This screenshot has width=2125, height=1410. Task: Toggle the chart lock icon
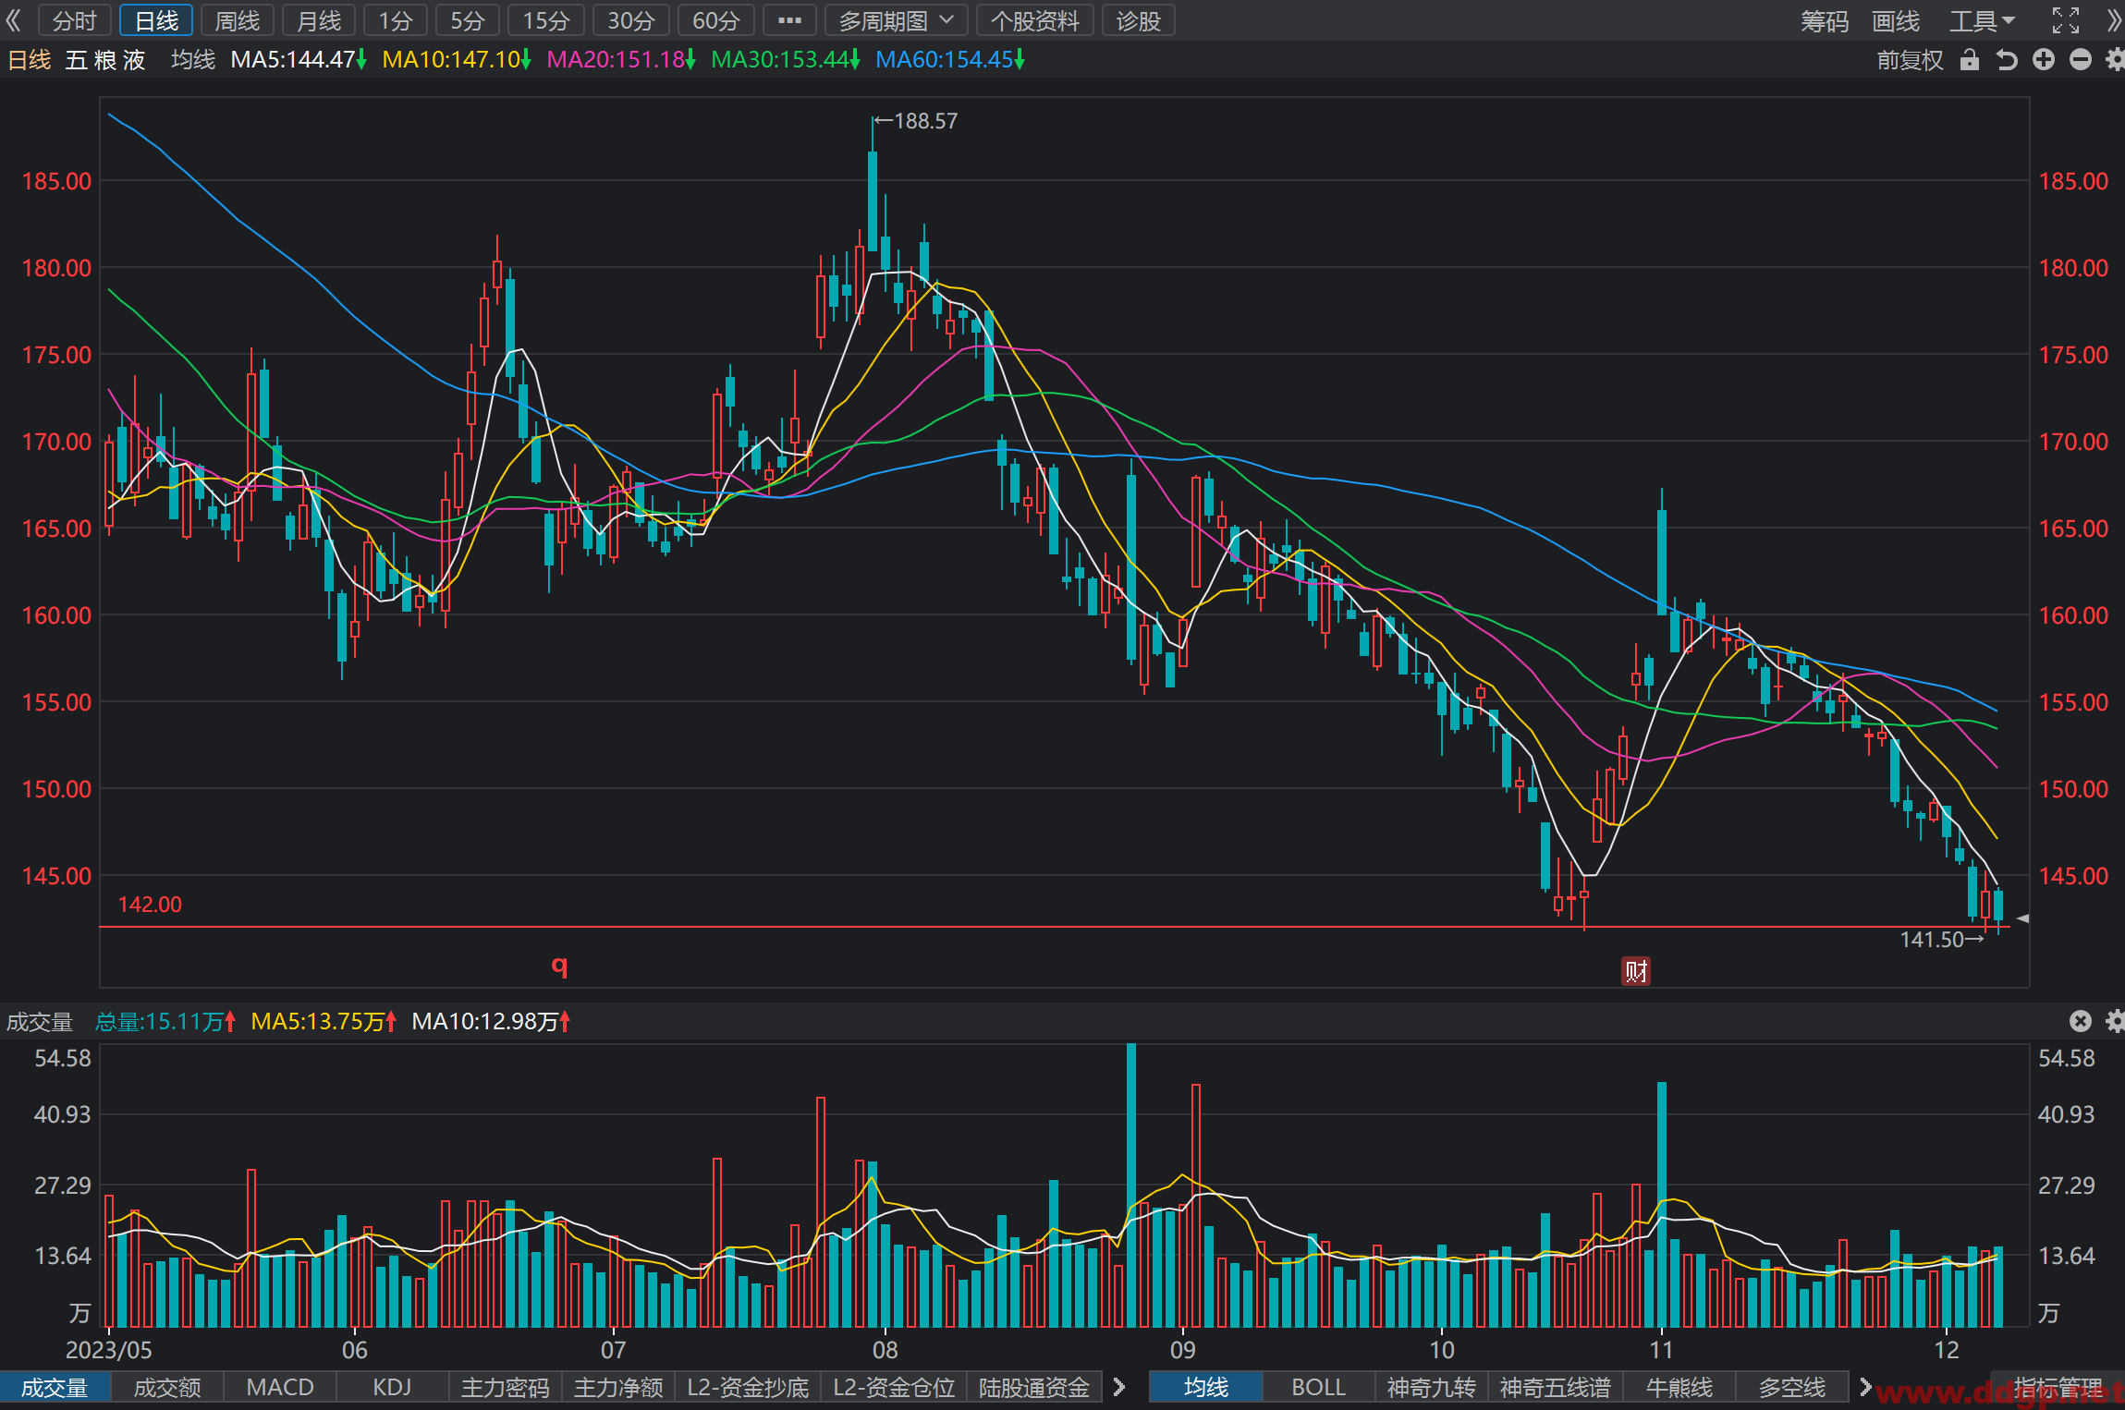pyautogui.click(x=1970, y=60)
